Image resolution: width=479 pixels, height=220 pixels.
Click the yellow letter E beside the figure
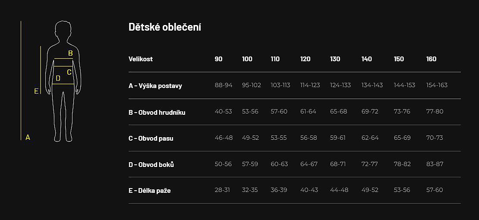coord(36,91)
